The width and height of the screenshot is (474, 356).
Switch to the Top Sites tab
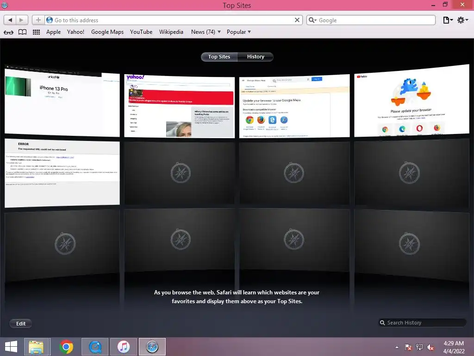tap(219, 57)
